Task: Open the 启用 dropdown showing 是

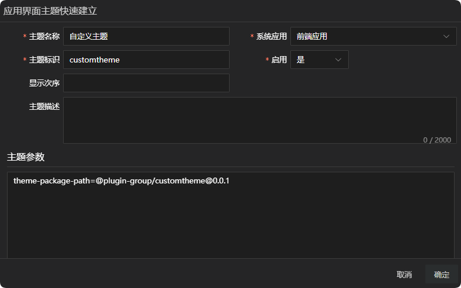Action: [x=316, y=60]
